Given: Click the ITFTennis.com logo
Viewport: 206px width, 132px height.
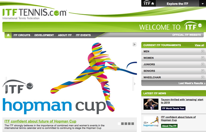Looking at the screenshot, I should (x=35, y=14).
